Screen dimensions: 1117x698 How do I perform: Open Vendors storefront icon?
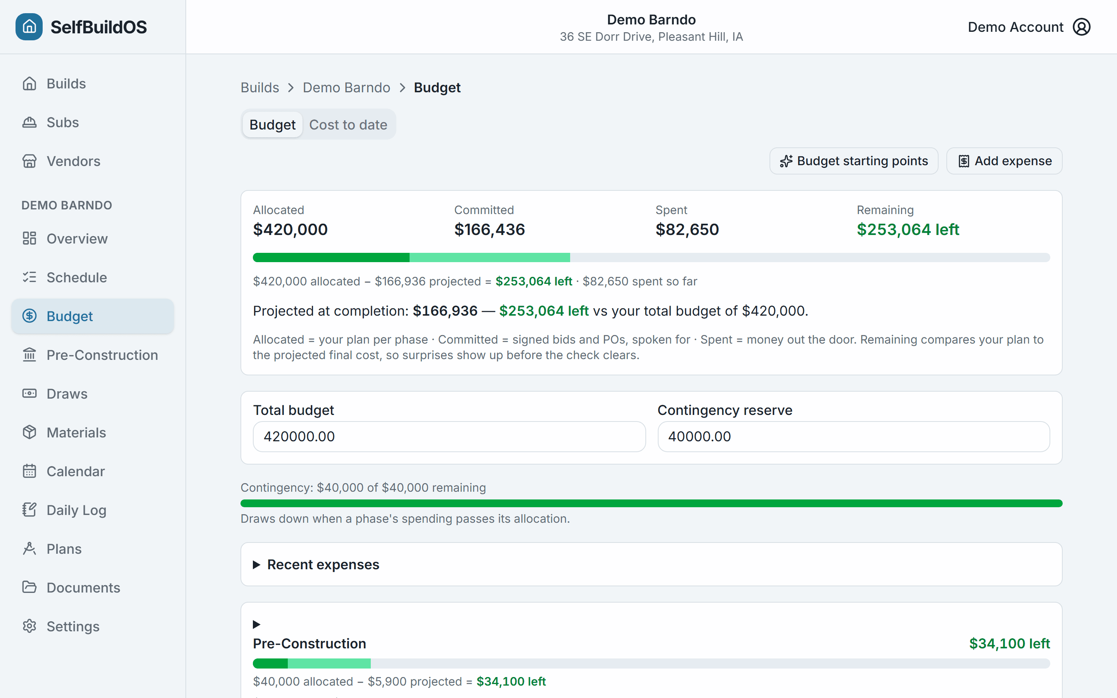coord(29,161)
